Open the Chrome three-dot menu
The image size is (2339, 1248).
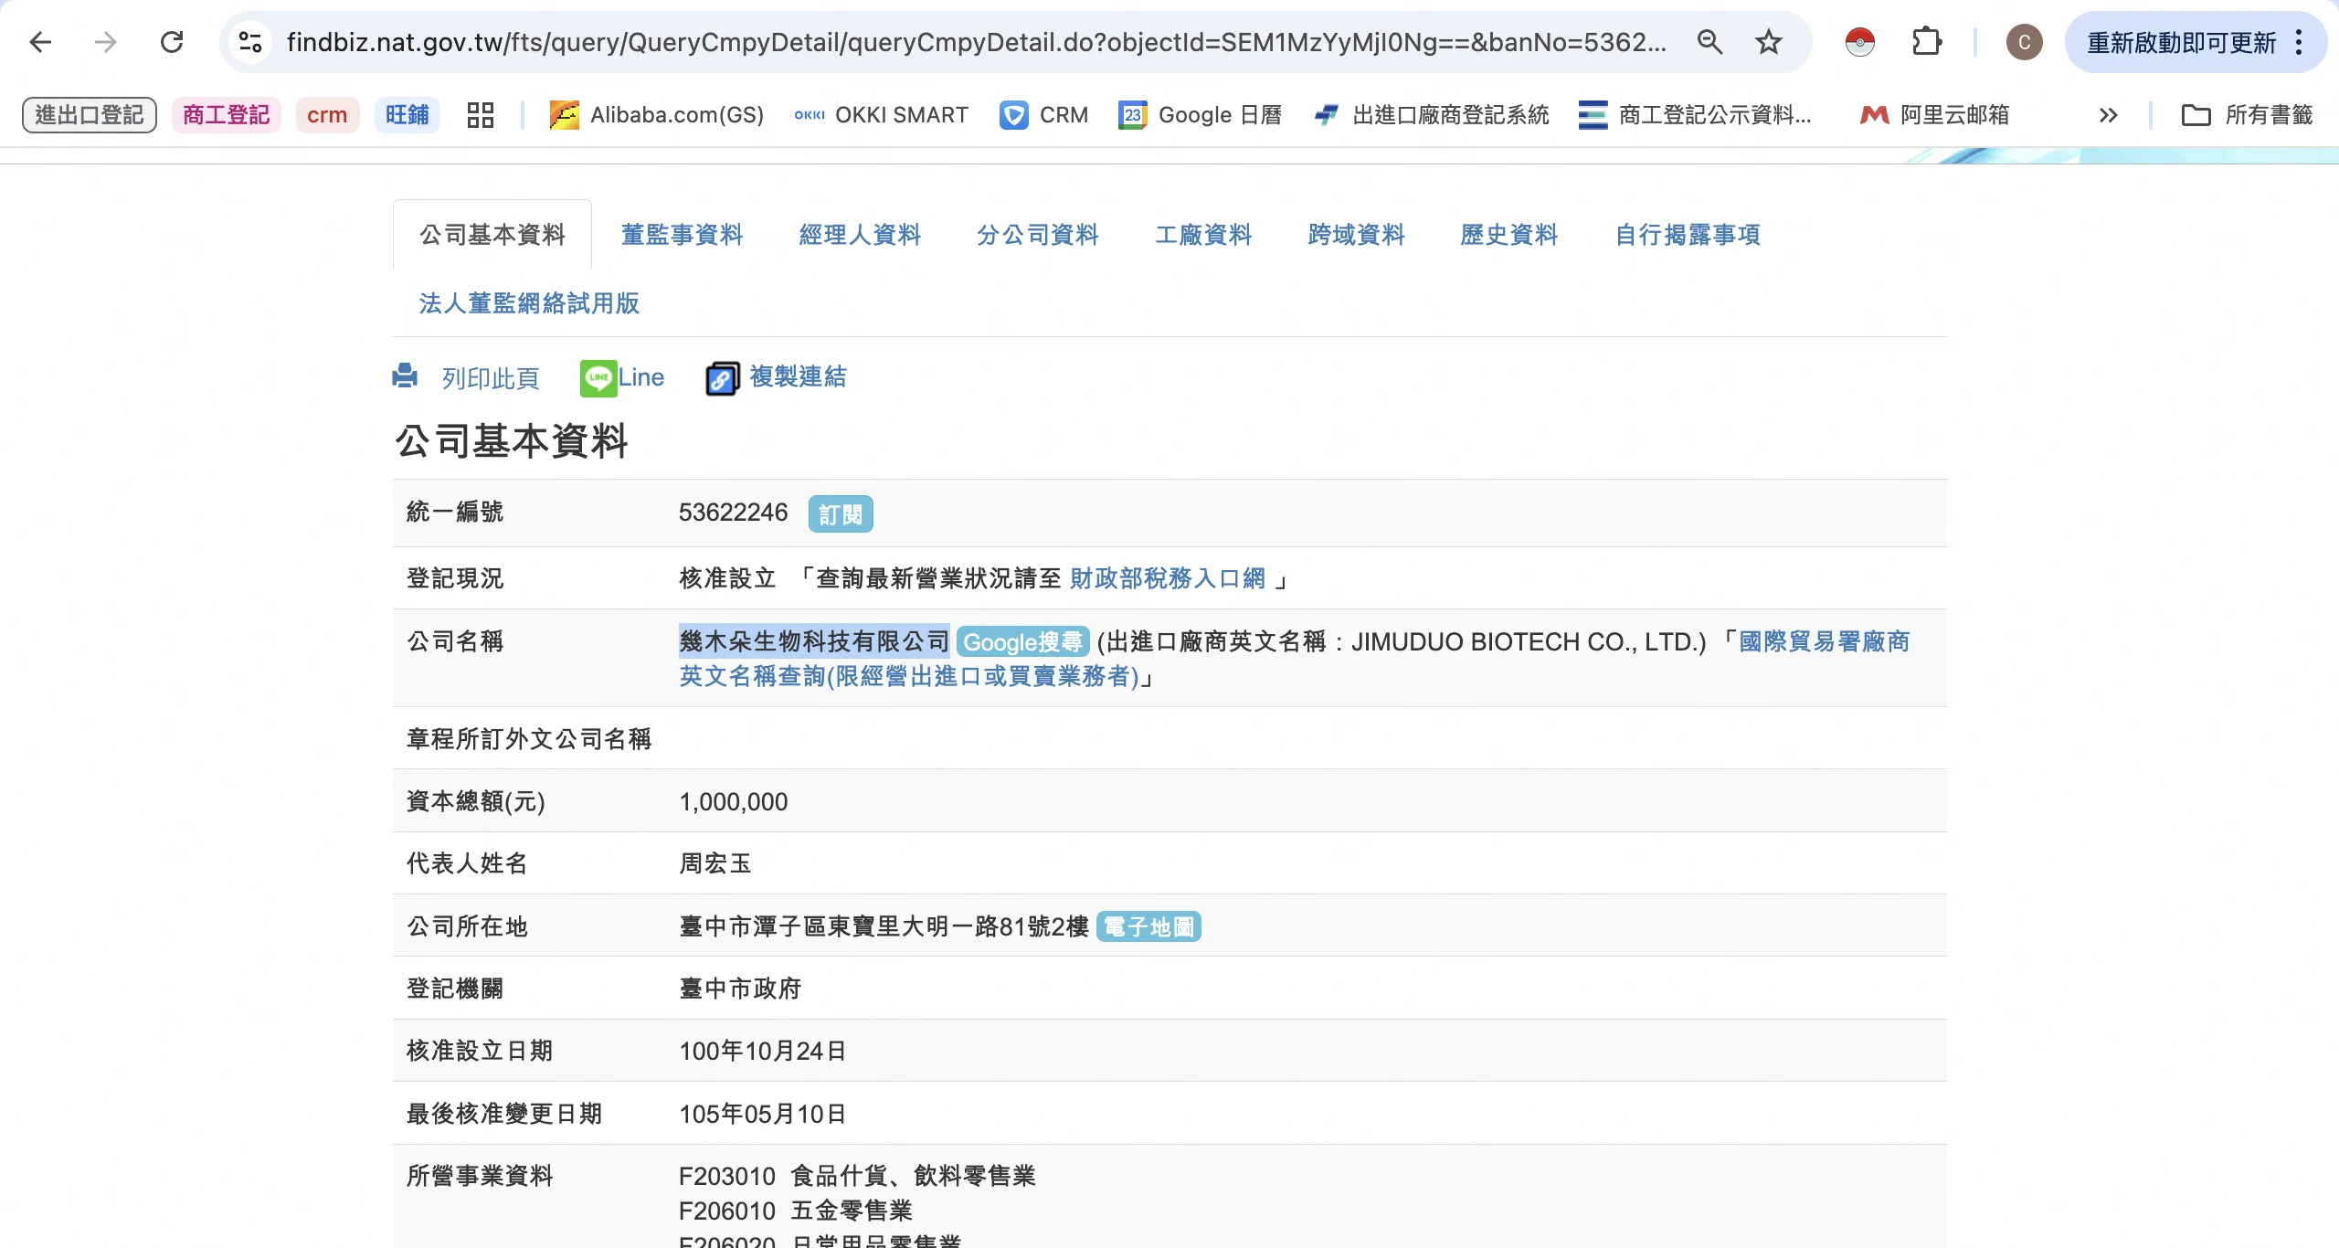pos(2300,42)
